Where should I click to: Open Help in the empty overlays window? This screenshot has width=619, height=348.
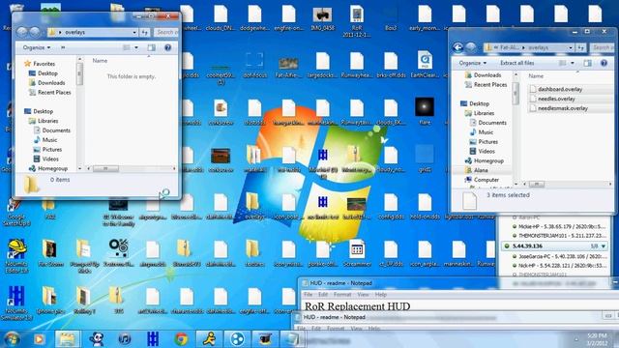click(167, 47)
